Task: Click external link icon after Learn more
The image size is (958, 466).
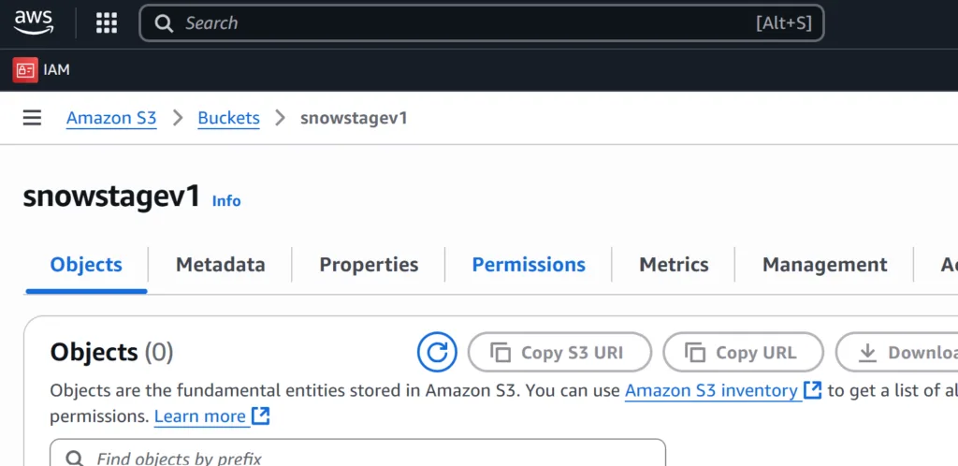Action: click(x=261, y=416)
